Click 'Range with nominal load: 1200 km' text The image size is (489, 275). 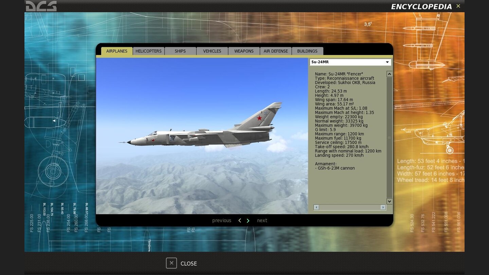tap(348, 151)
